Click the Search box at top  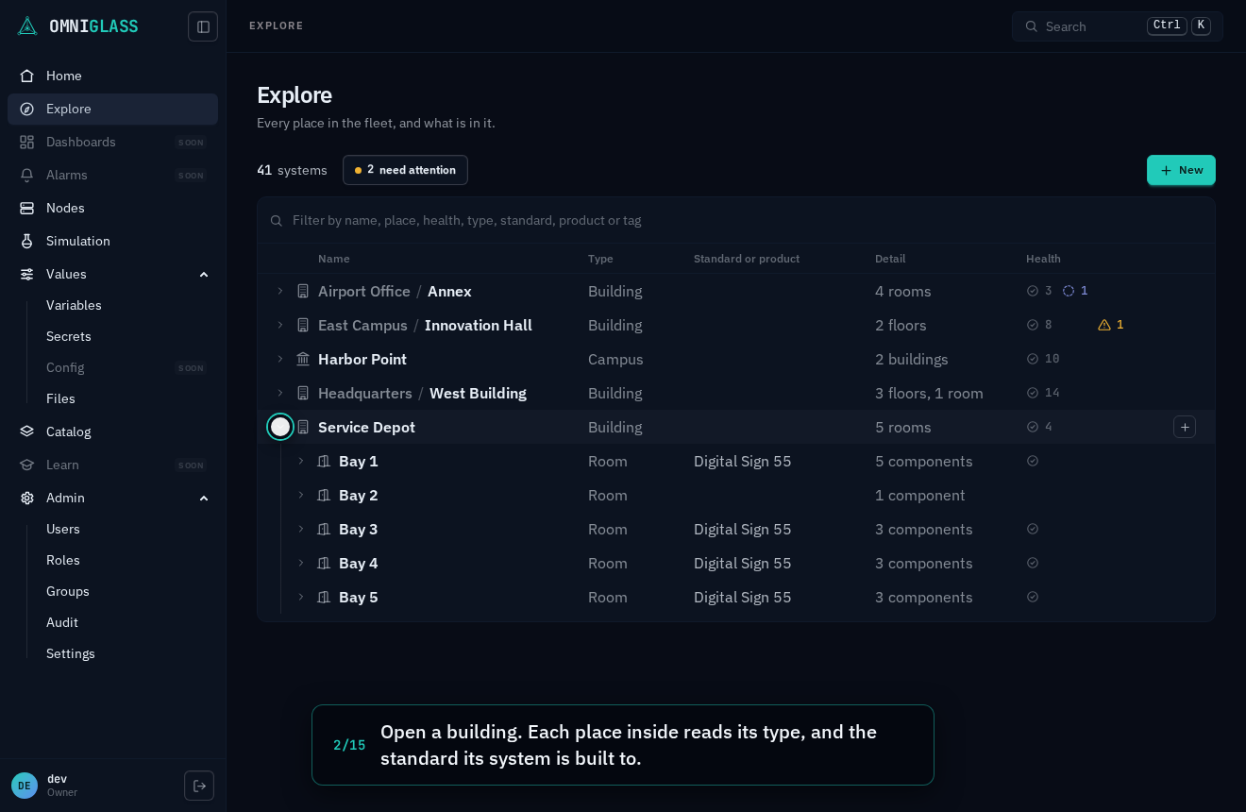(1118, 26)
